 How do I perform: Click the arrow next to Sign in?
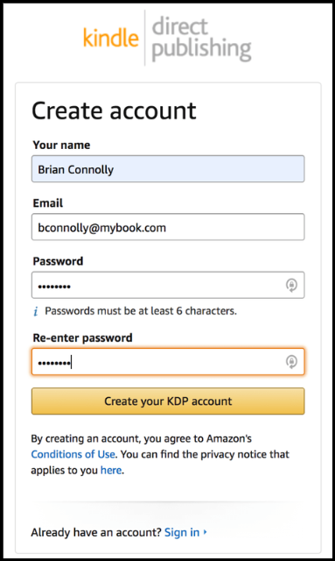(206, 532)
